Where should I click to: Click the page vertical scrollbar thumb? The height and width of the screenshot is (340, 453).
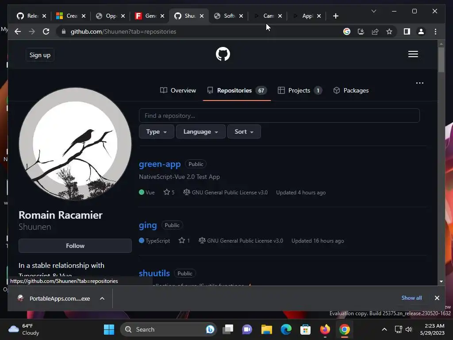click(x=441, y=60)
